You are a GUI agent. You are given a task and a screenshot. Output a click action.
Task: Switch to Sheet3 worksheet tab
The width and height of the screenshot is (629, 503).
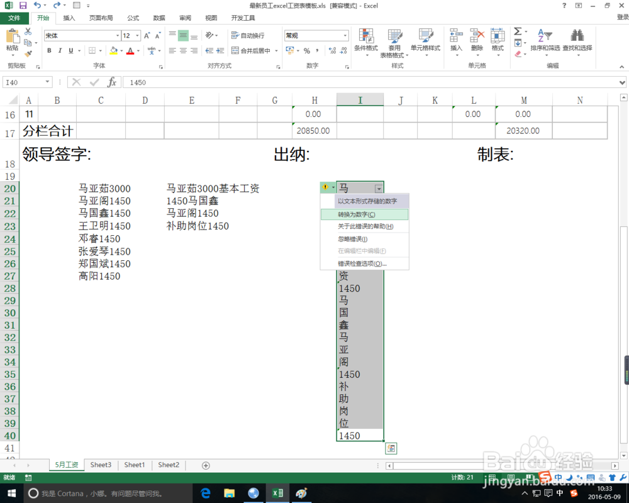pos(101,465)
